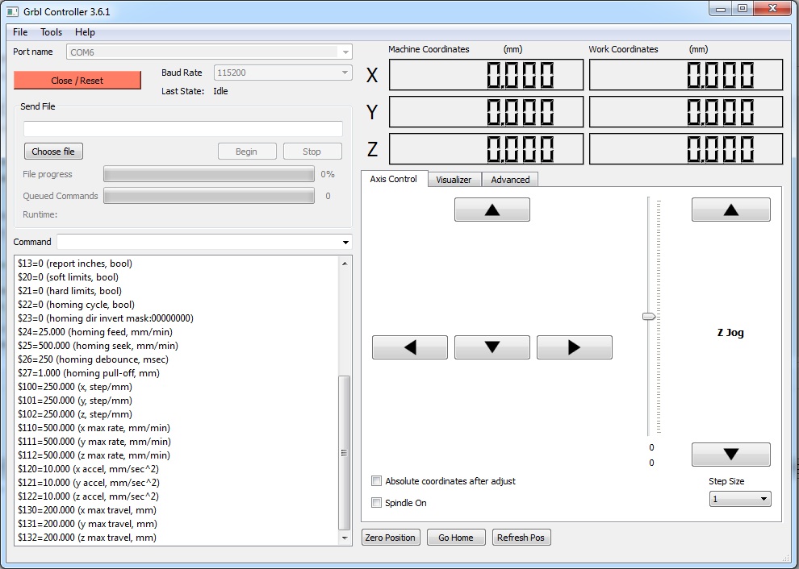Click the X-axis left arrow jog button
The width and height of the screenshot is (799, 569).
point(409,347)
